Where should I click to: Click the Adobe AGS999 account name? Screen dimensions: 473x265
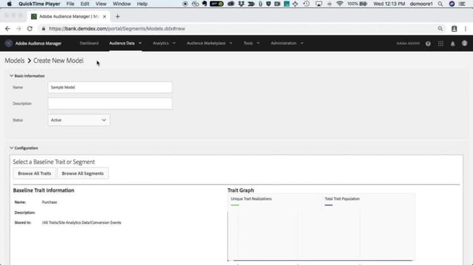pos(408,43)
